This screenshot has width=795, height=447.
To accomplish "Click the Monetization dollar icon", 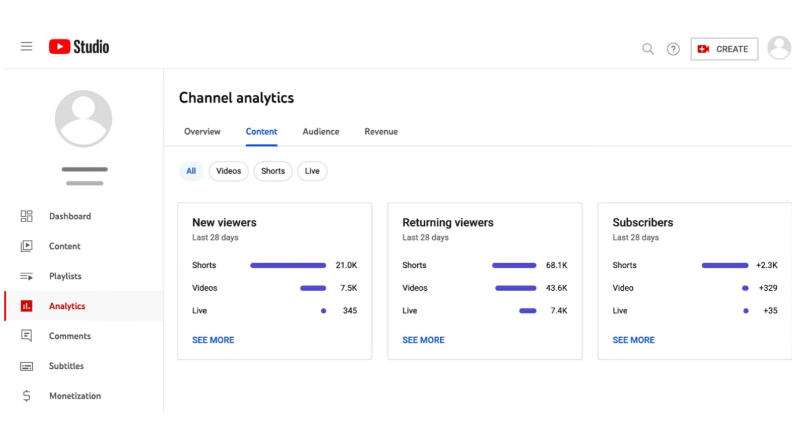I will [26, 396].
